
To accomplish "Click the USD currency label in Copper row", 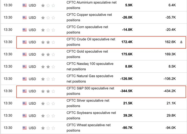I will coord(32,18).
